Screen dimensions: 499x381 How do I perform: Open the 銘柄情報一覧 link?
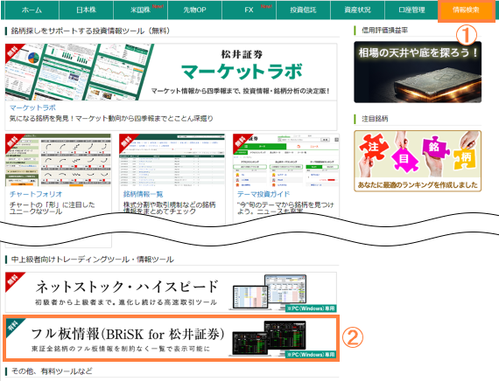[x=144, y=194]
